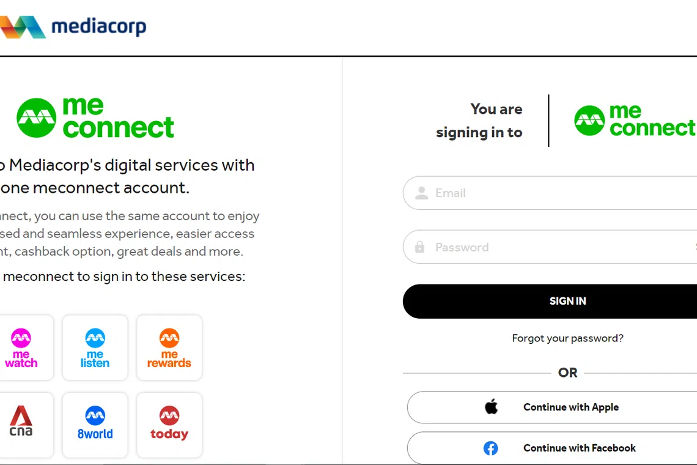Open the melisten service tile

click(95, 348)
